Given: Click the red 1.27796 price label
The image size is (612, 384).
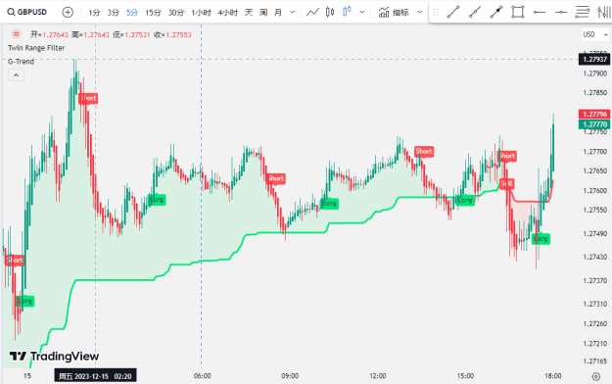Looking at the screenshot, I should pyautogui.click(x=594, y=114).
